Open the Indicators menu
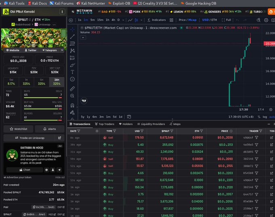275x217 pixels. click(156, 20)
